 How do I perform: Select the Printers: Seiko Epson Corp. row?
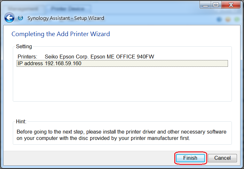[x=122, y=57]
